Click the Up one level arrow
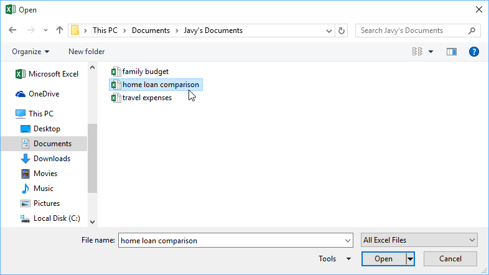The height and width of the screenshot is (275, 489). tap(60, 30)
